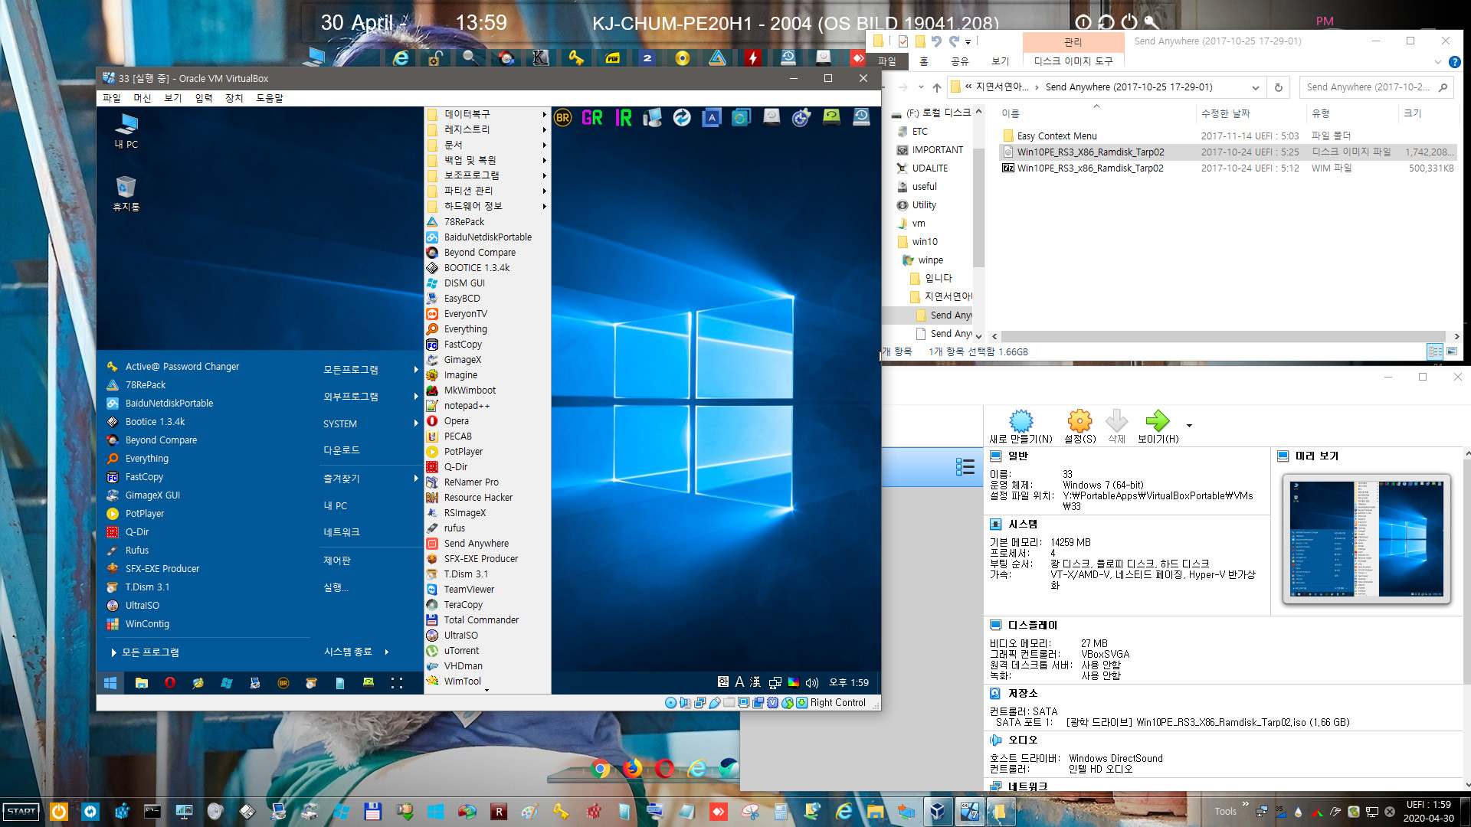Click the New (새로 만들기) VirtualBox icon

pos(1021,420)
